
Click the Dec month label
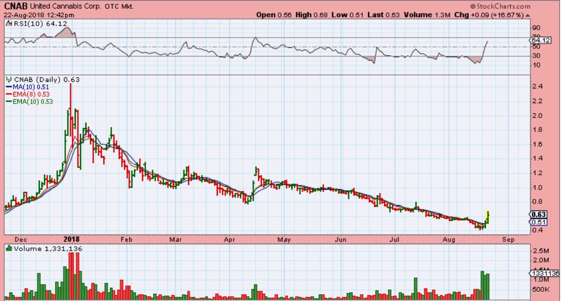(21, 240)
